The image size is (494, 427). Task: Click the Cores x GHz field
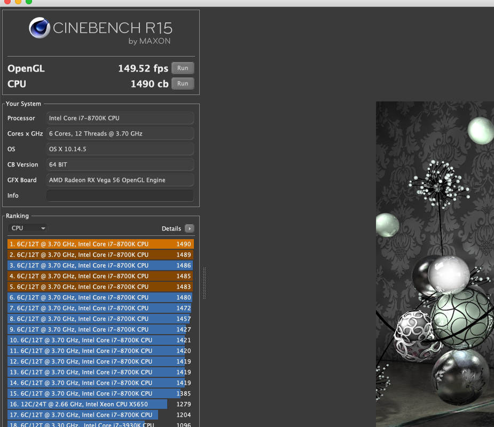pyautogui.click(x=120, y=133)
